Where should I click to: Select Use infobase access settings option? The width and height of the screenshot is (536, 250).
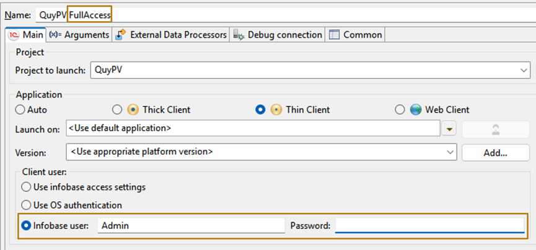(x=26, y=186)
